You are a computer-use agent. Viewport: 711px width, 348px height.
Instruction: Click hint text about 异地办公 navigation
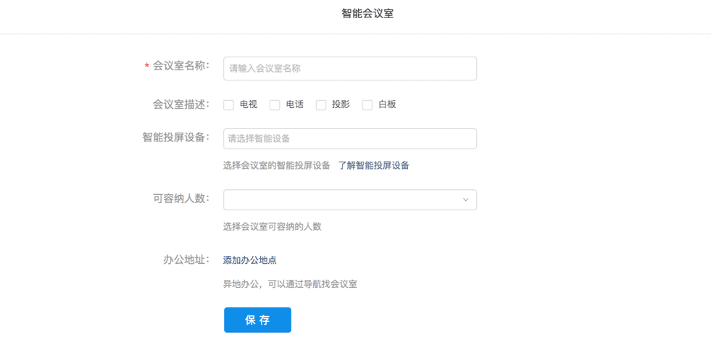coord(290,284)
